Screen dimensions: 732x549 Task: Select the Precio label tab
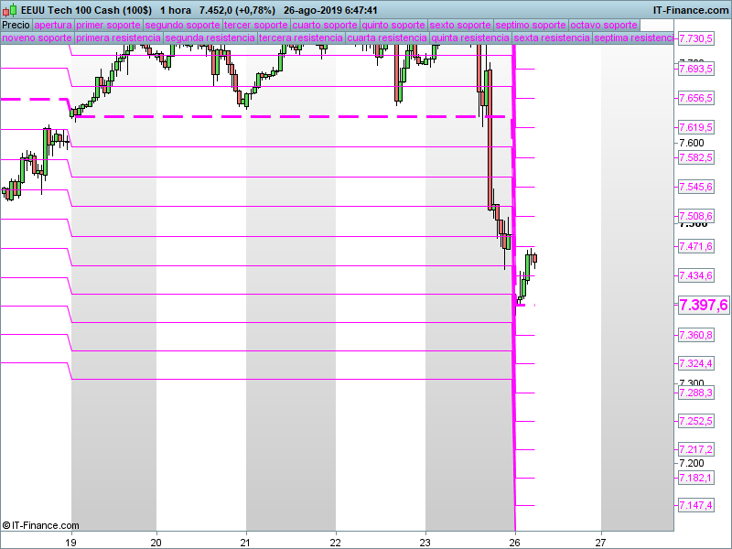16,26
